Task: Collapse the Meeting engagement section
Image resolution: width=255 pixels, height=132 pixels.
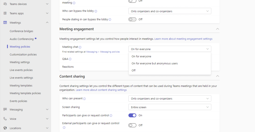Action: 217,29
